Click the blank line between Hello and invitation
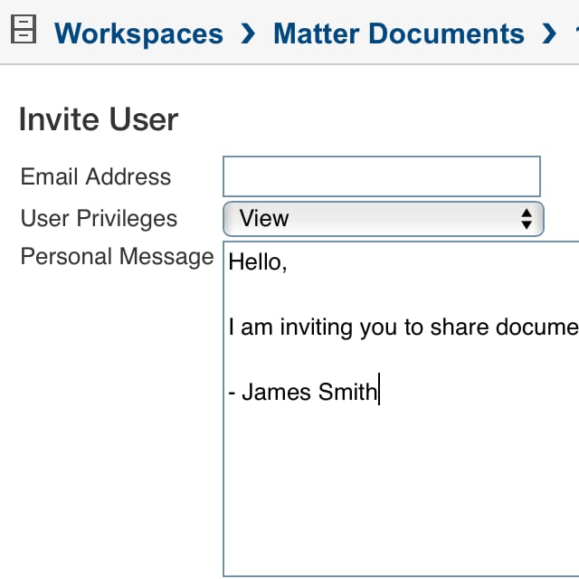The width and height of the screenshot is (579, 579). (x=398, y=295)
